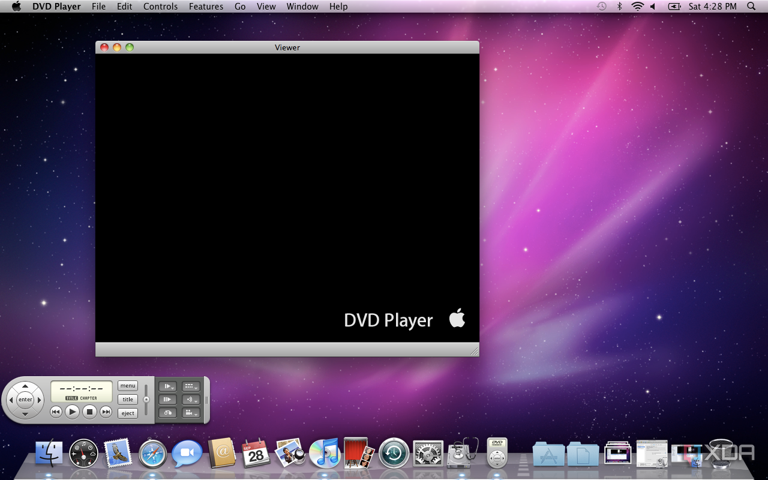Open Address Book from the Dock
The image size is (768, 480).
point(221,453)
